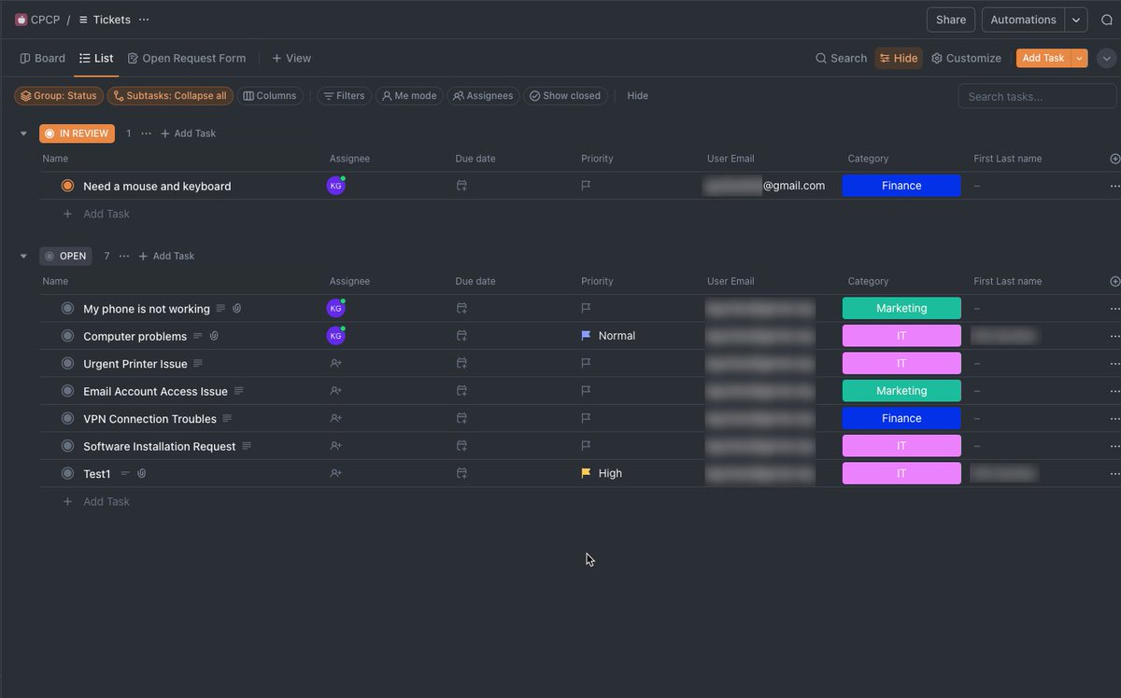This screenshot has height=698, width=1121.
Task: Click the assign person icon for Software Installation Request
Action: pos(336,446)
